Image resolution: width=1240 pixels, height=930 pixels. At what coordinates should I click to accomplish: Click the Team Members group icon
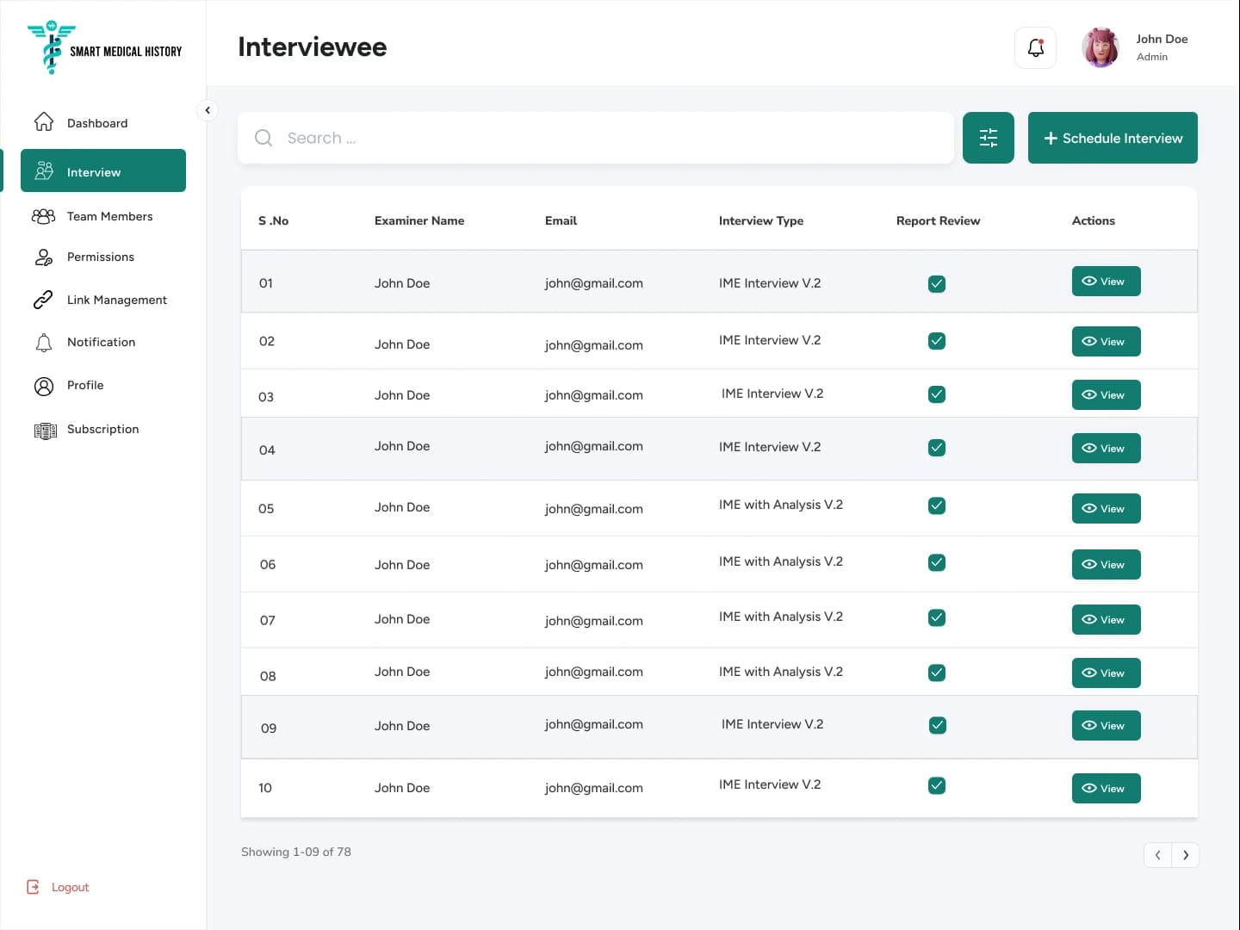coord(43,216)
